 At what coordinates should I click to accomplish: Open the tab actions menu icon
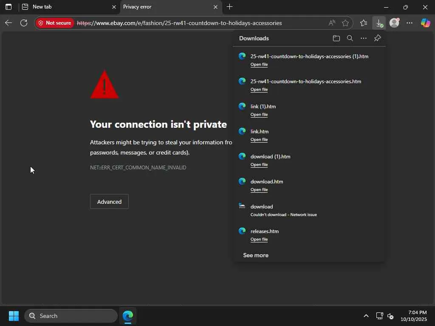[x=8, y=7]
